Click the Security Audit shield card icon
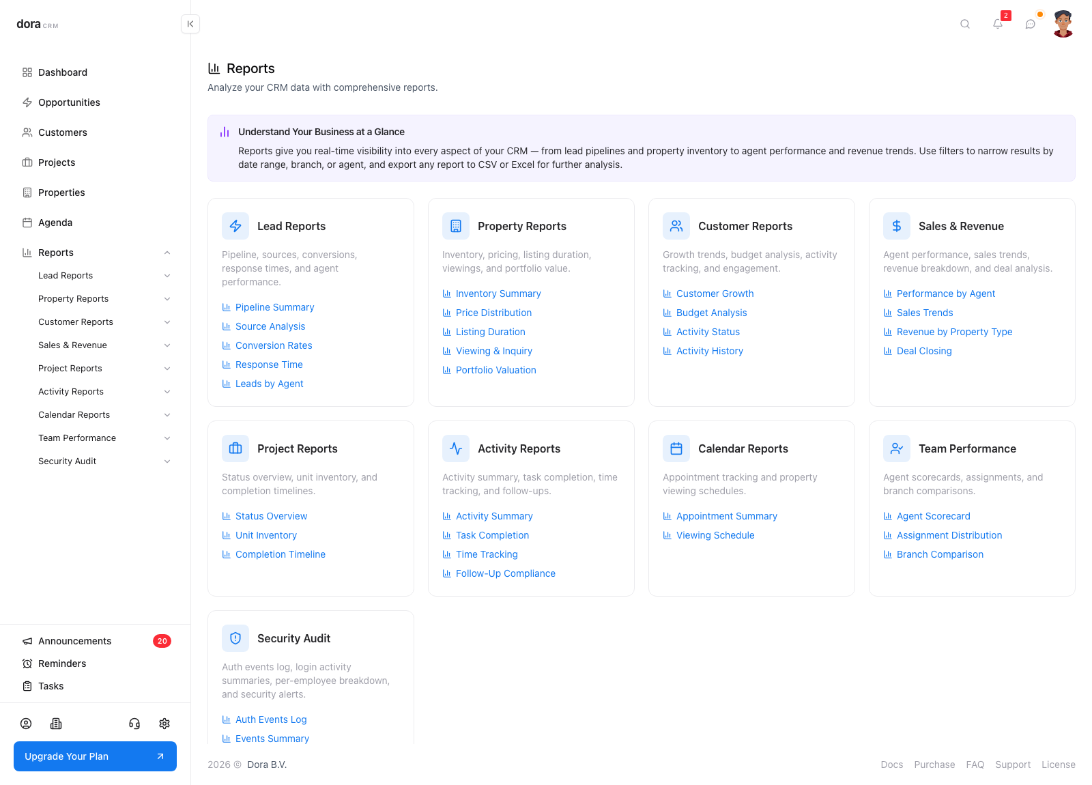Viewport: 1092px width, 785px height. click(235, 638)
